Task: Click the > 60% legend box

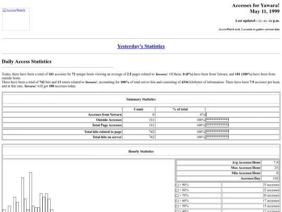Action: pos(177,201)
